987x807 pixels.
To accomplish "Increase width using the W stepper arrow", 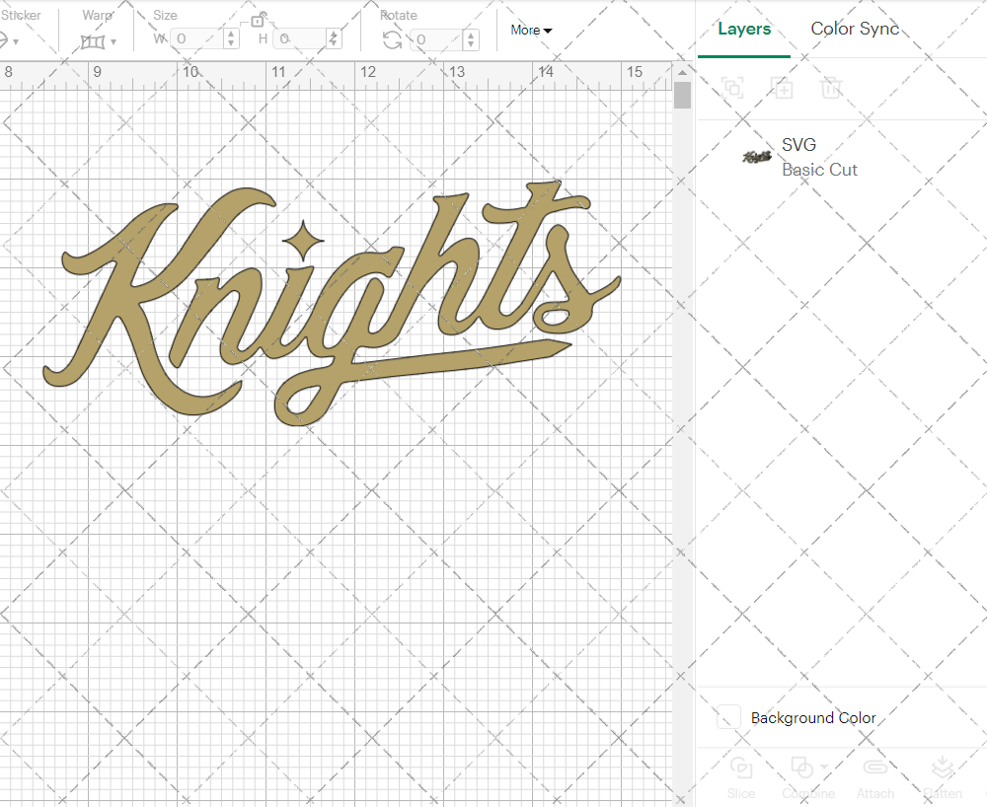I will pos(230,34).
